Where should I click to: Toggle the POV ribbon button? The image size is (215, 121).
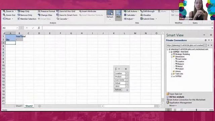click(118, 15)
